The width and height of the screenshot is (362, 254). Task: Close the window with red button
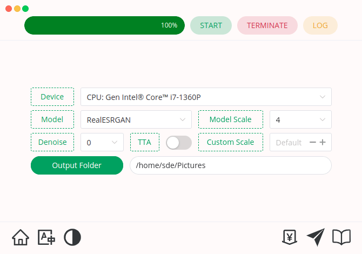[9, 9]
